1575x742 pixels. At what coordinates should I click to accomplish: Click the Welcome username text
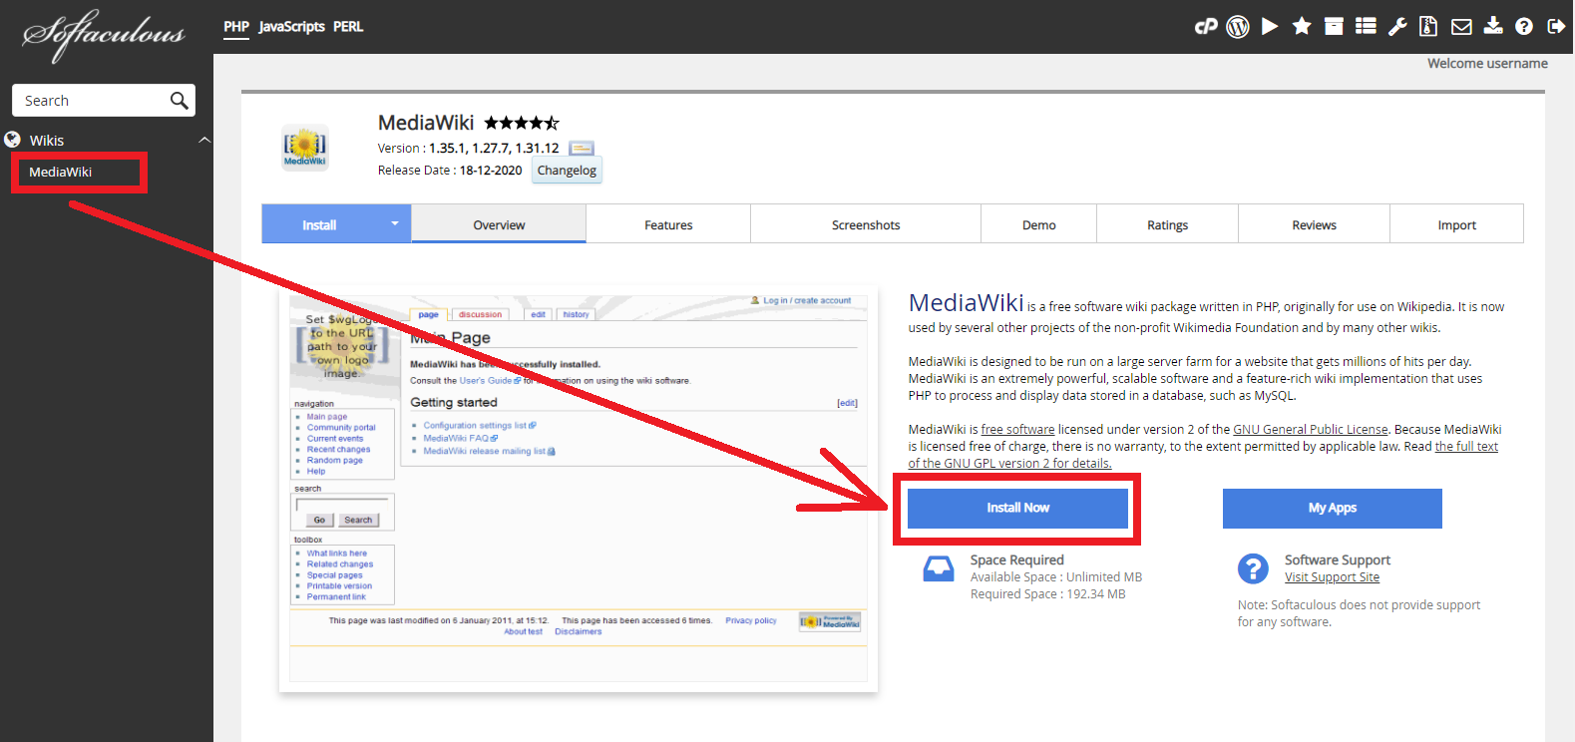(1487, 63)
